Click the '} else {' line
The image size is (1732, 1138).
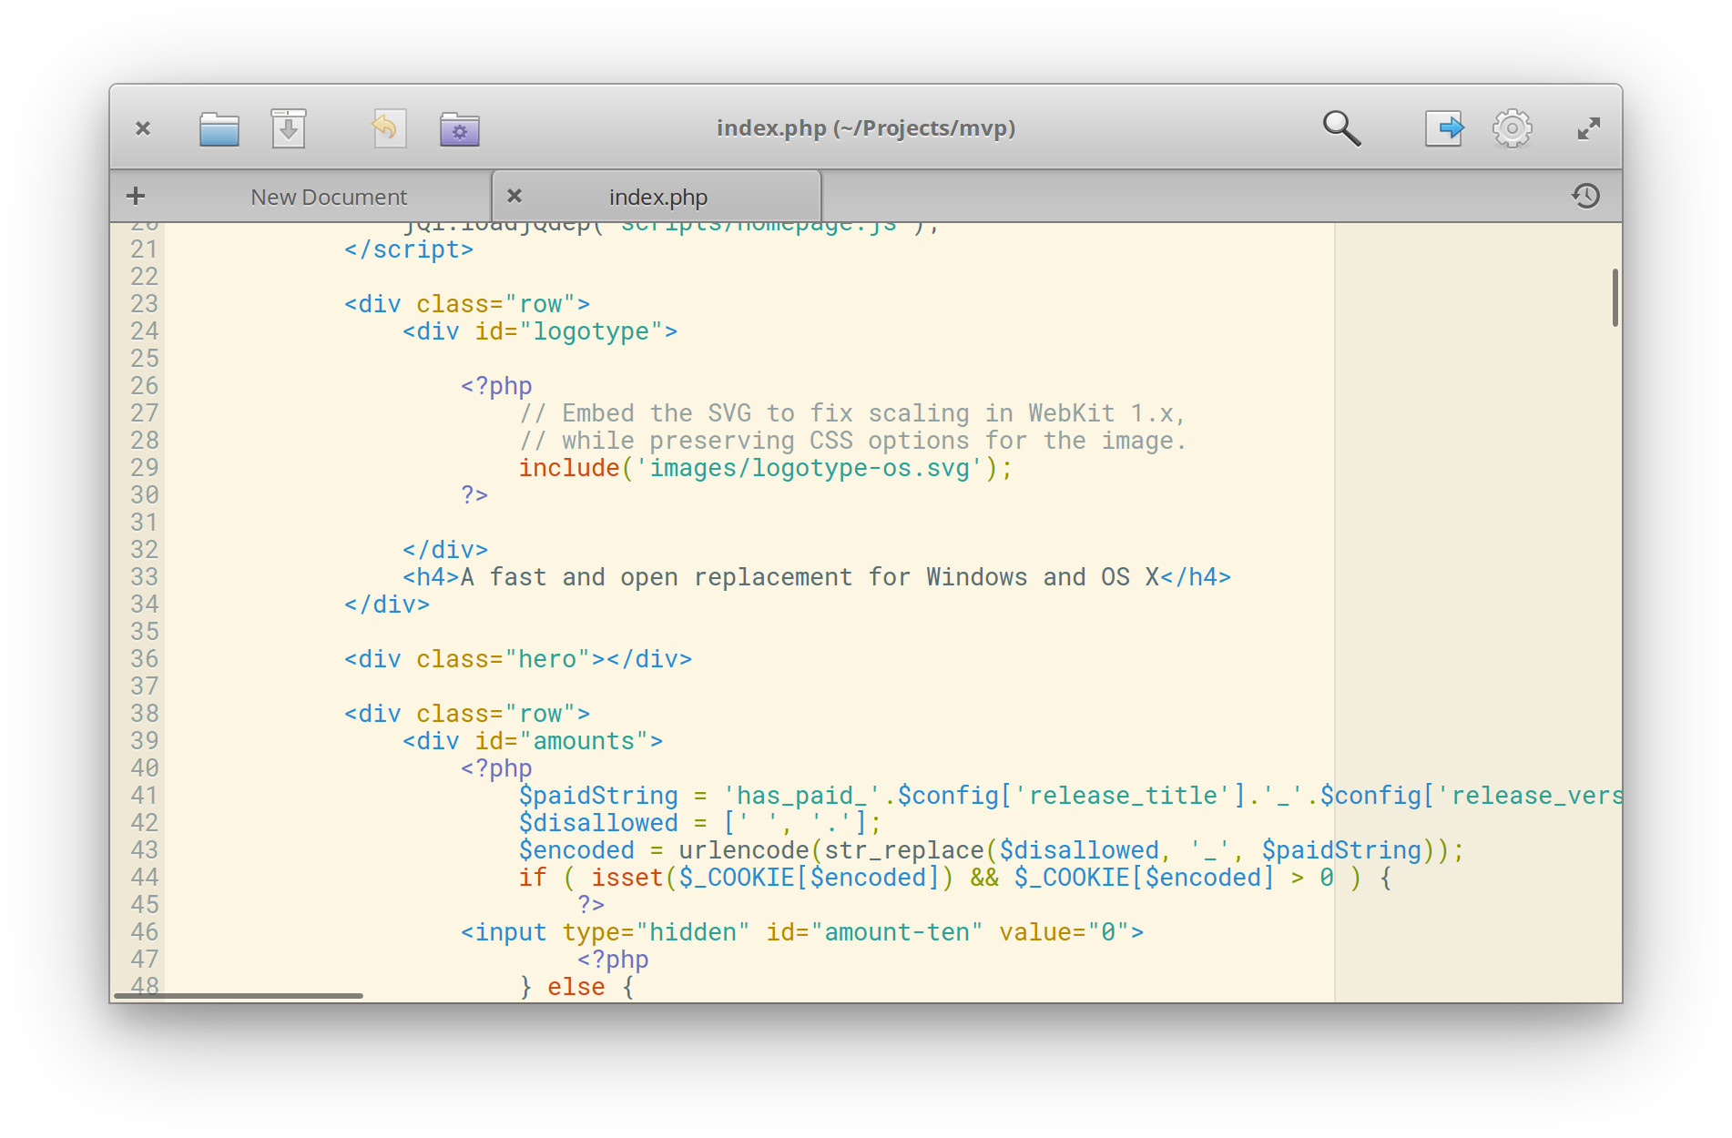[x=576, y=987]
